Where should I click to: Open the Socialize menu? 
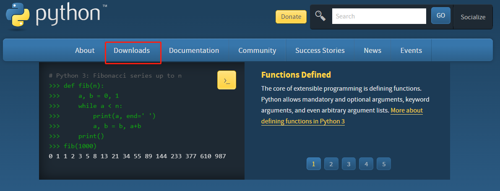[473, 17]
